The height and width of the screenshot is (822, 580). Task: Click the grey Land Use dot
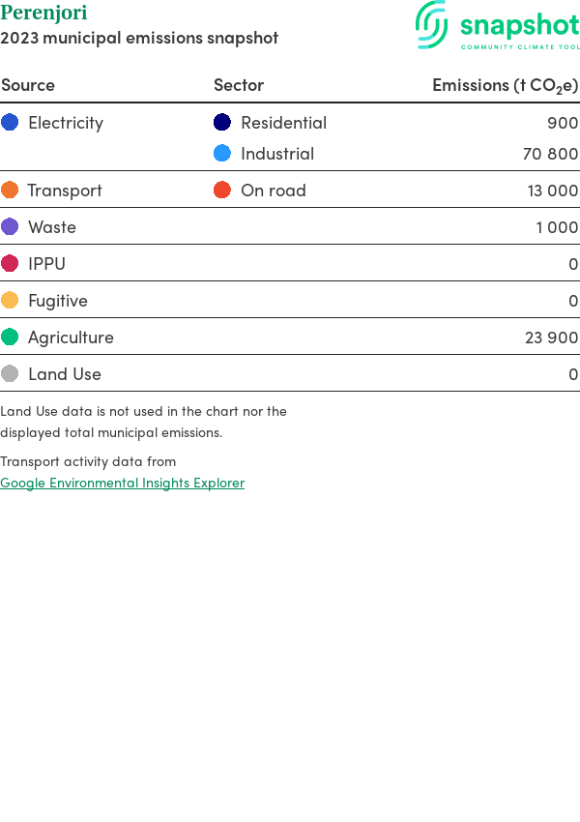pyautogui.click(x=10, y=373)
